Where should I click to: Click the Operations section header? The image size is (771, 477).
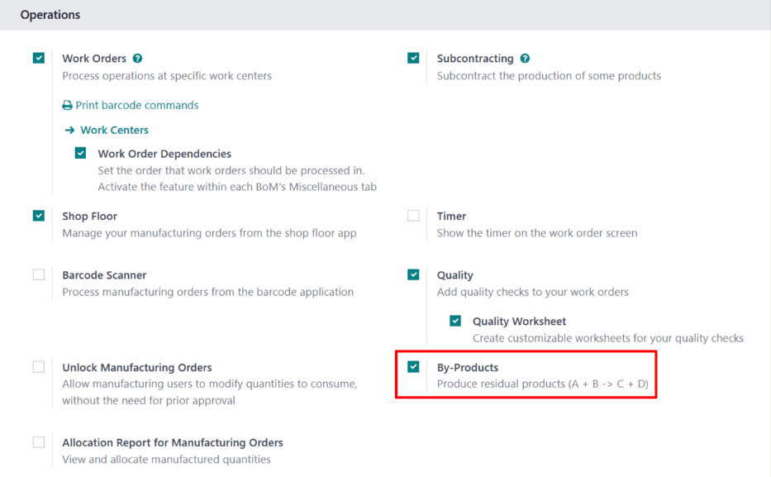pos(50,15)
